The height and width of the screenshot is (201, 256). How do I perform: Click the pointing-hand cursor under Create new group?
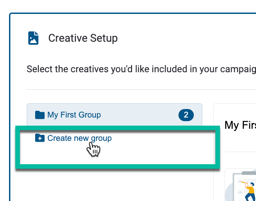pyautogui.click(x=93, y=149)
